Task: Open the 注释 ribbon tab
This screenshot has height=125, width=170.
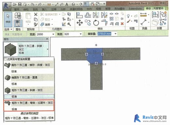Action: coord(54,9)
